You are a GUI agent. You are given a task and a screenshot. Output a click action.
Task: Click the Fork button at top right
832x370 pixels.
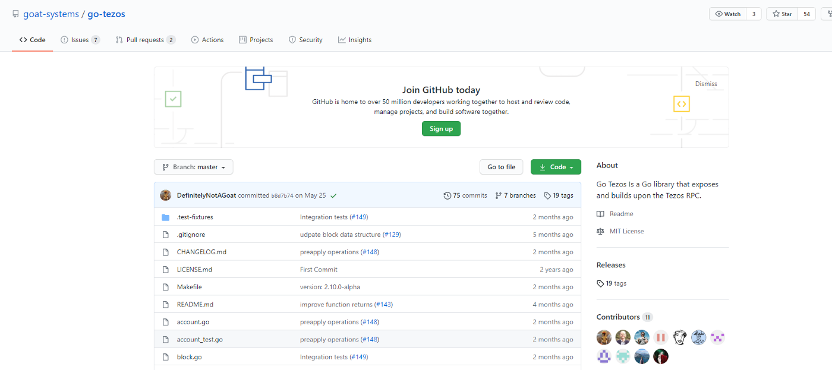(x=826, y=14)
